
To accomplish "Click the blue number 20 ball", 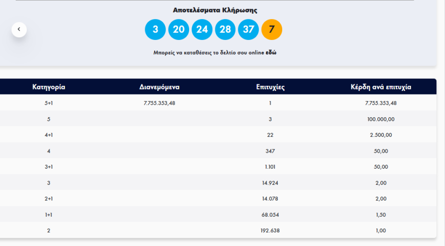I will 179,29.
